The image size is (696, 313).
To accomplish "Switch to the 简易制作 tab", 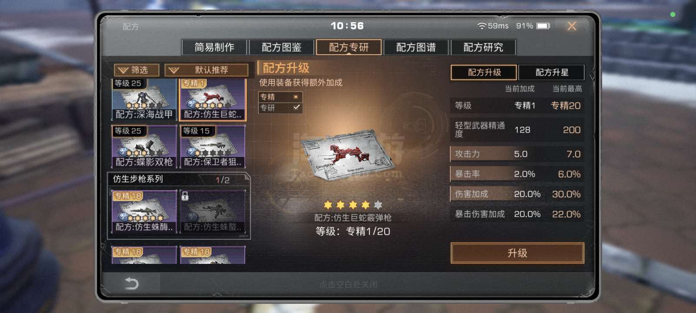I will click(x=214, y=47).
